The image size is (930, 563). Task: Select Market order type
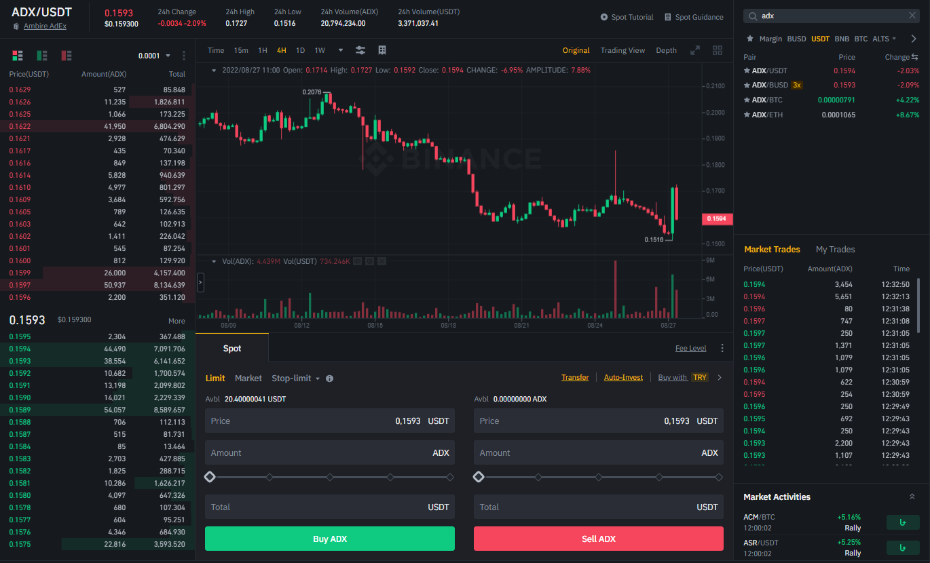tap(248, 378)
